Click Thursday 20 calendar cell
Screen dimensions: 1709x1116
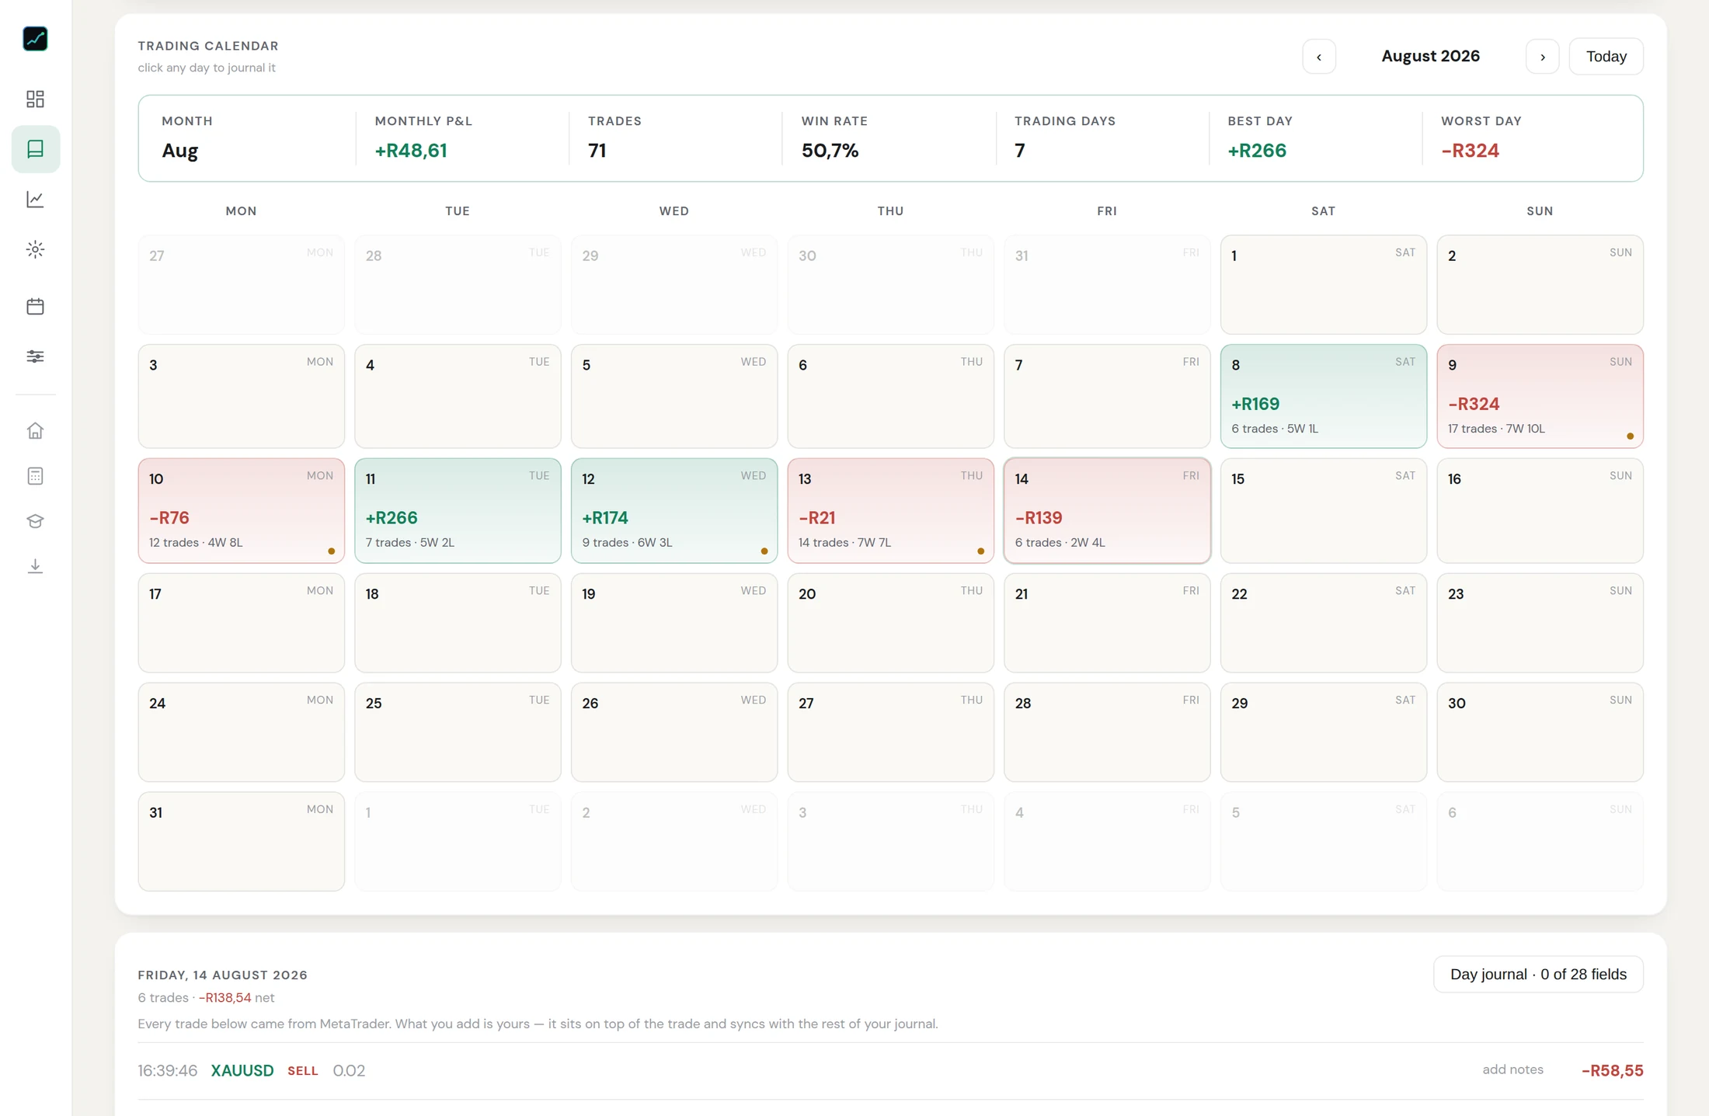890,623
